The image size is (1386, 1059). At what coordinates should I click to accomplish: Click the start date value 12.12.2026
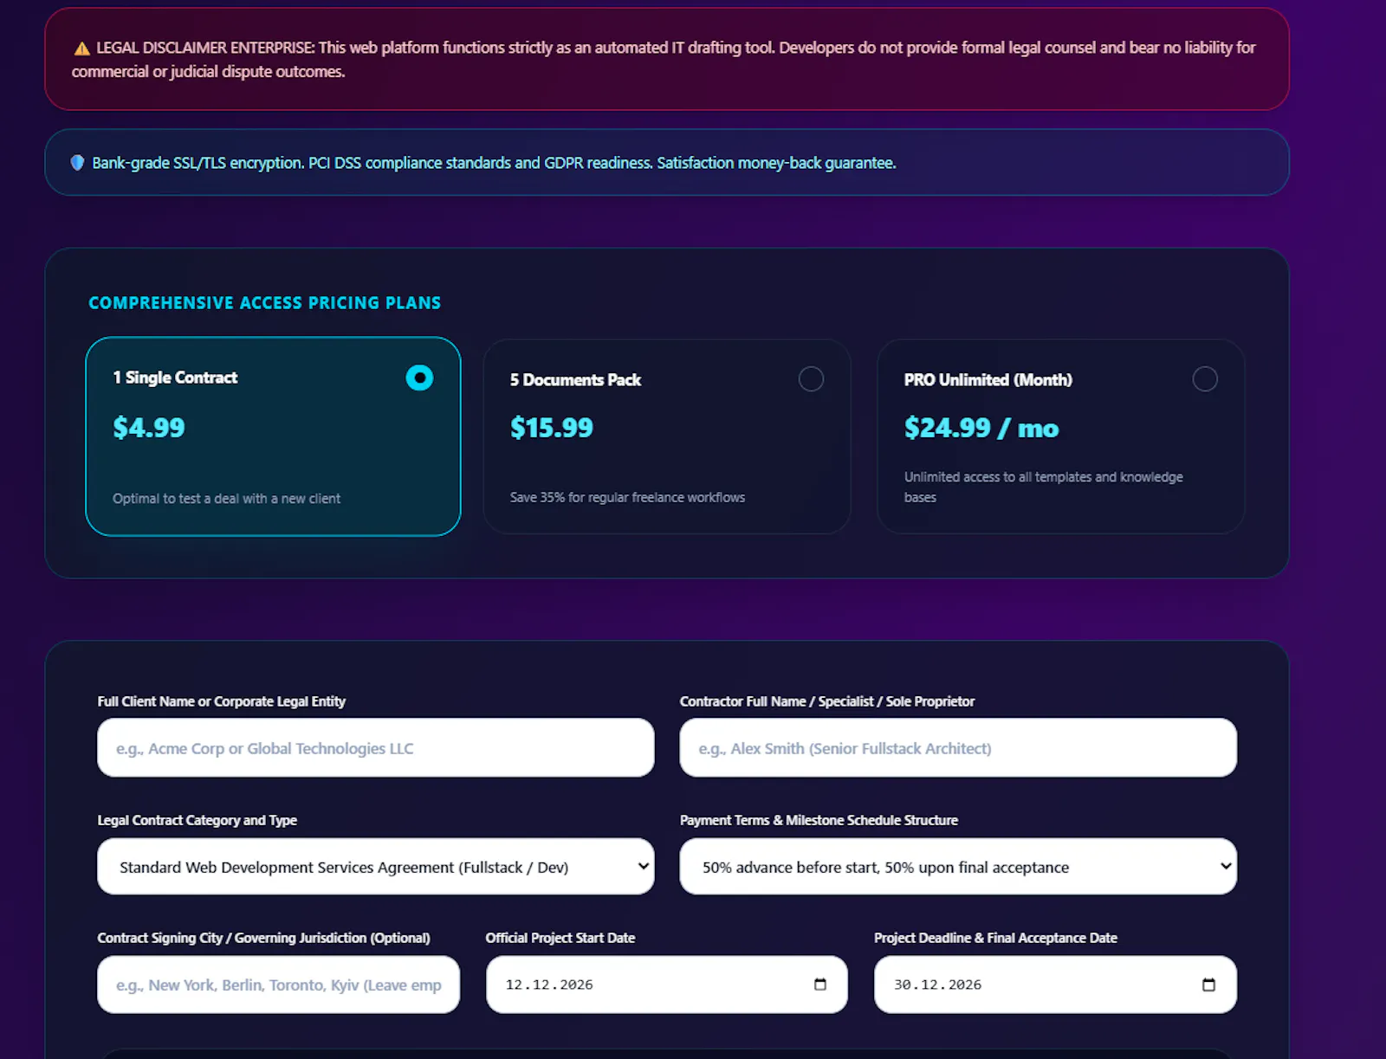tap(549, 985)
